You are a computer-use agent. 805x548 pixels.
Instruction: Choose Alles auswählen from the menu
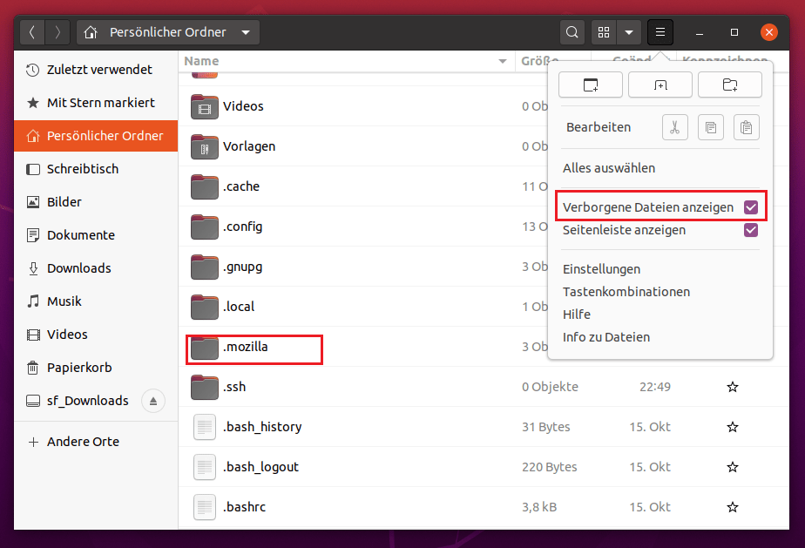tap(609, 168)
